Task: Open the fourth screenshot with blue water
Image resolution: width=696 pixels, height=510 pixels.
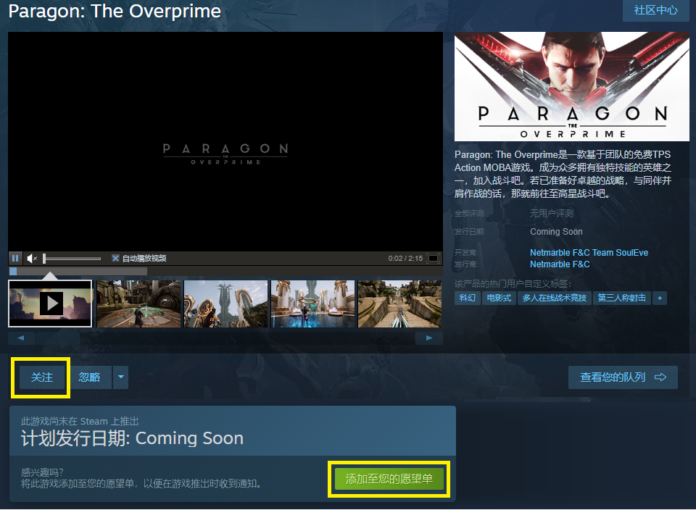Action: (312, 304)
